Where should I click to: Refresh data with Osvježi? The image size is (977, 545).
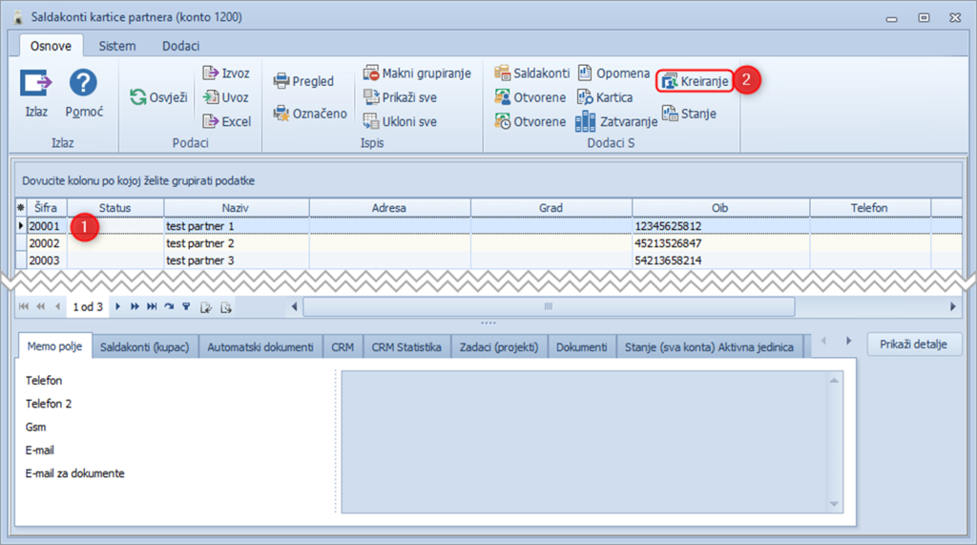(x=158, y=97)
